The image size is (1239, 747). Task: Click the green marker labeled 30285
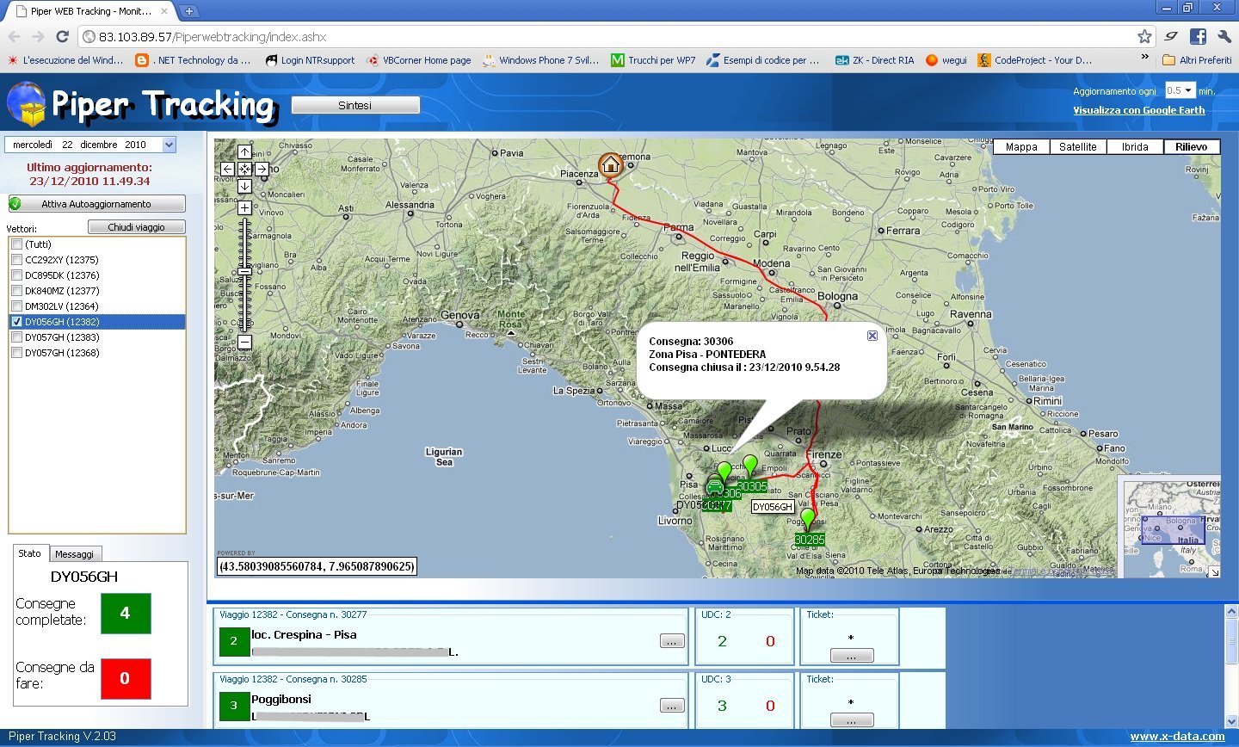(807, 519)
